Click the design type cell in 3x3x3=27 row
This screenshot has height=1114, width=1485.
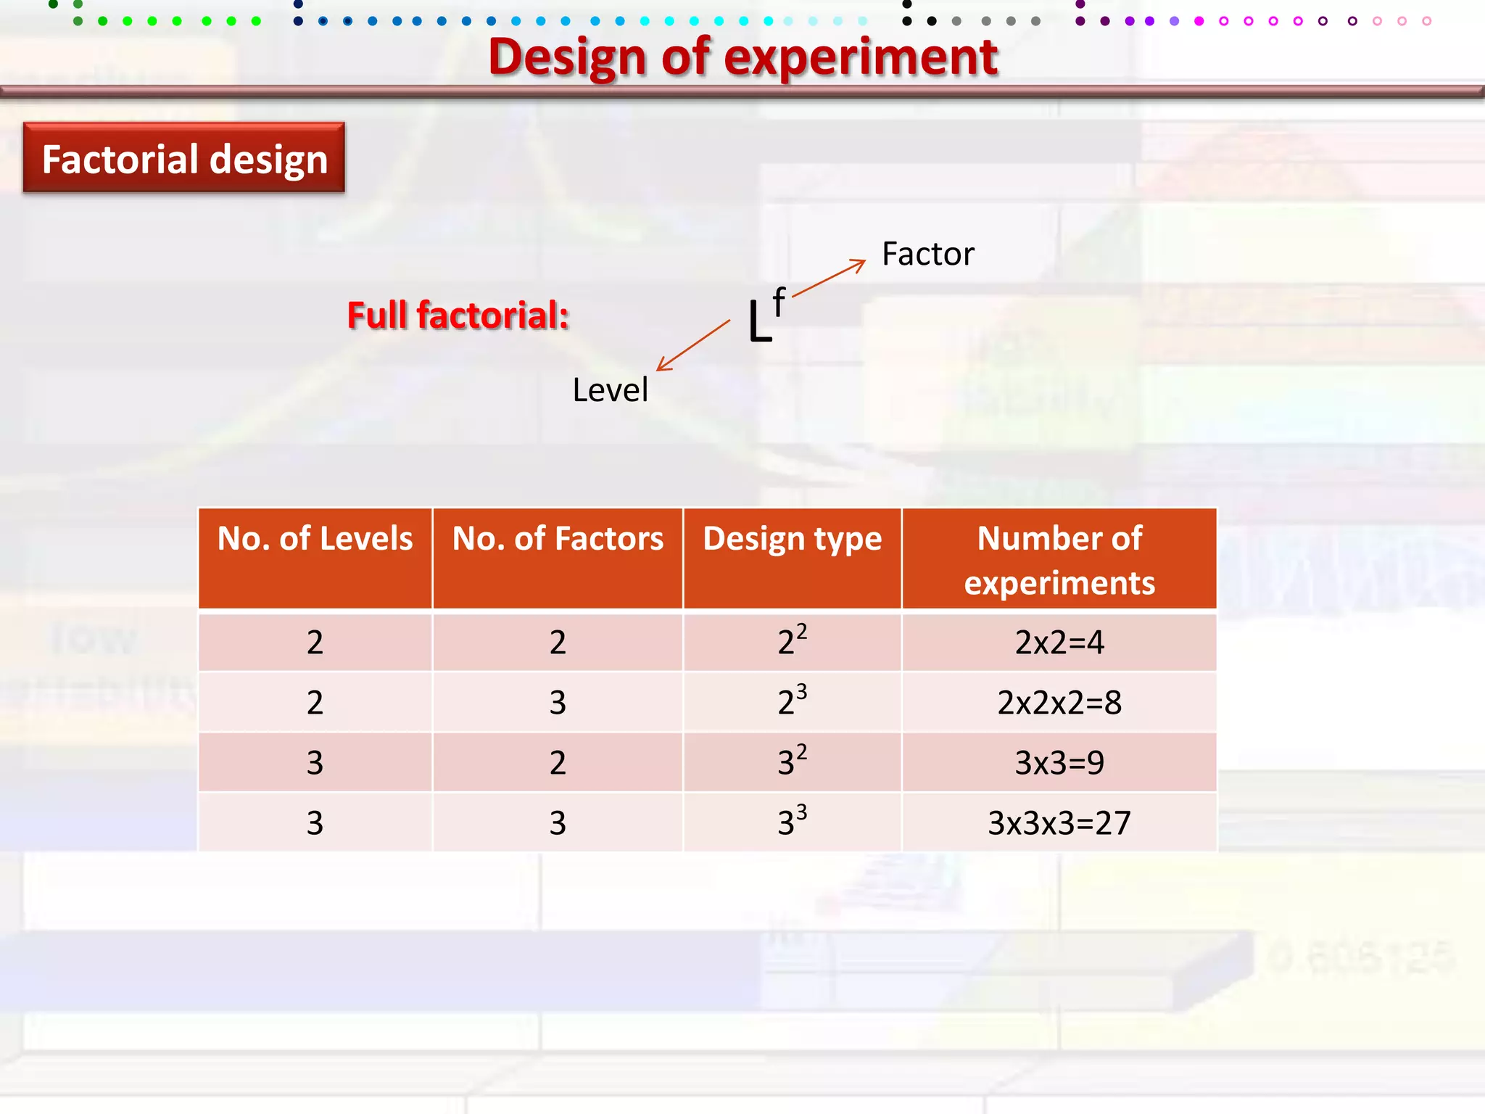(x=793, y=822)
